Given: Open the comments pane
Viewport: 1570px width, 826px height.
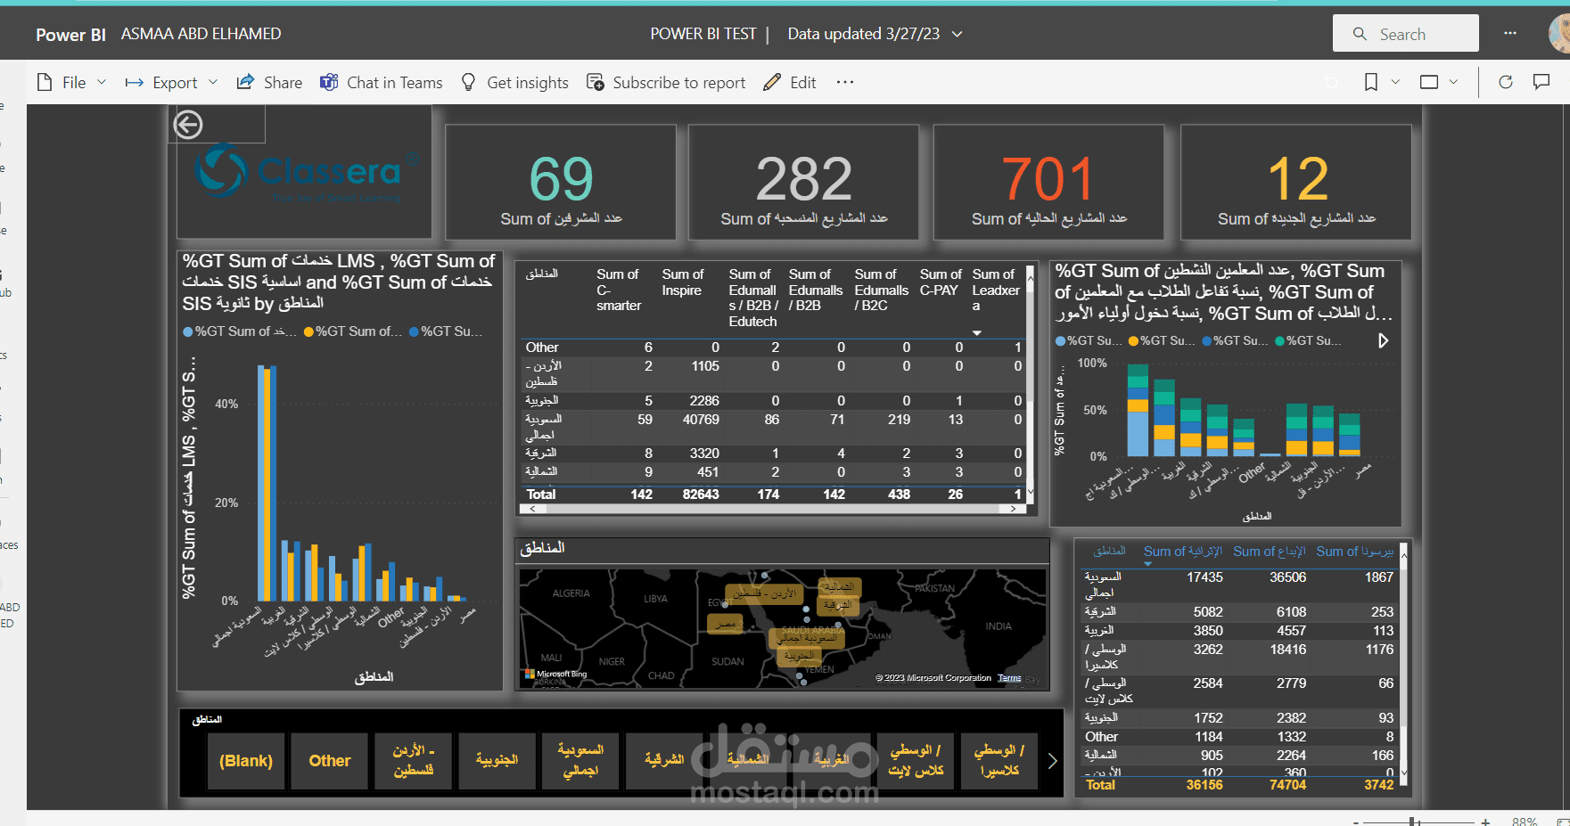Looking at the screenshot, I should (1541, 82).
